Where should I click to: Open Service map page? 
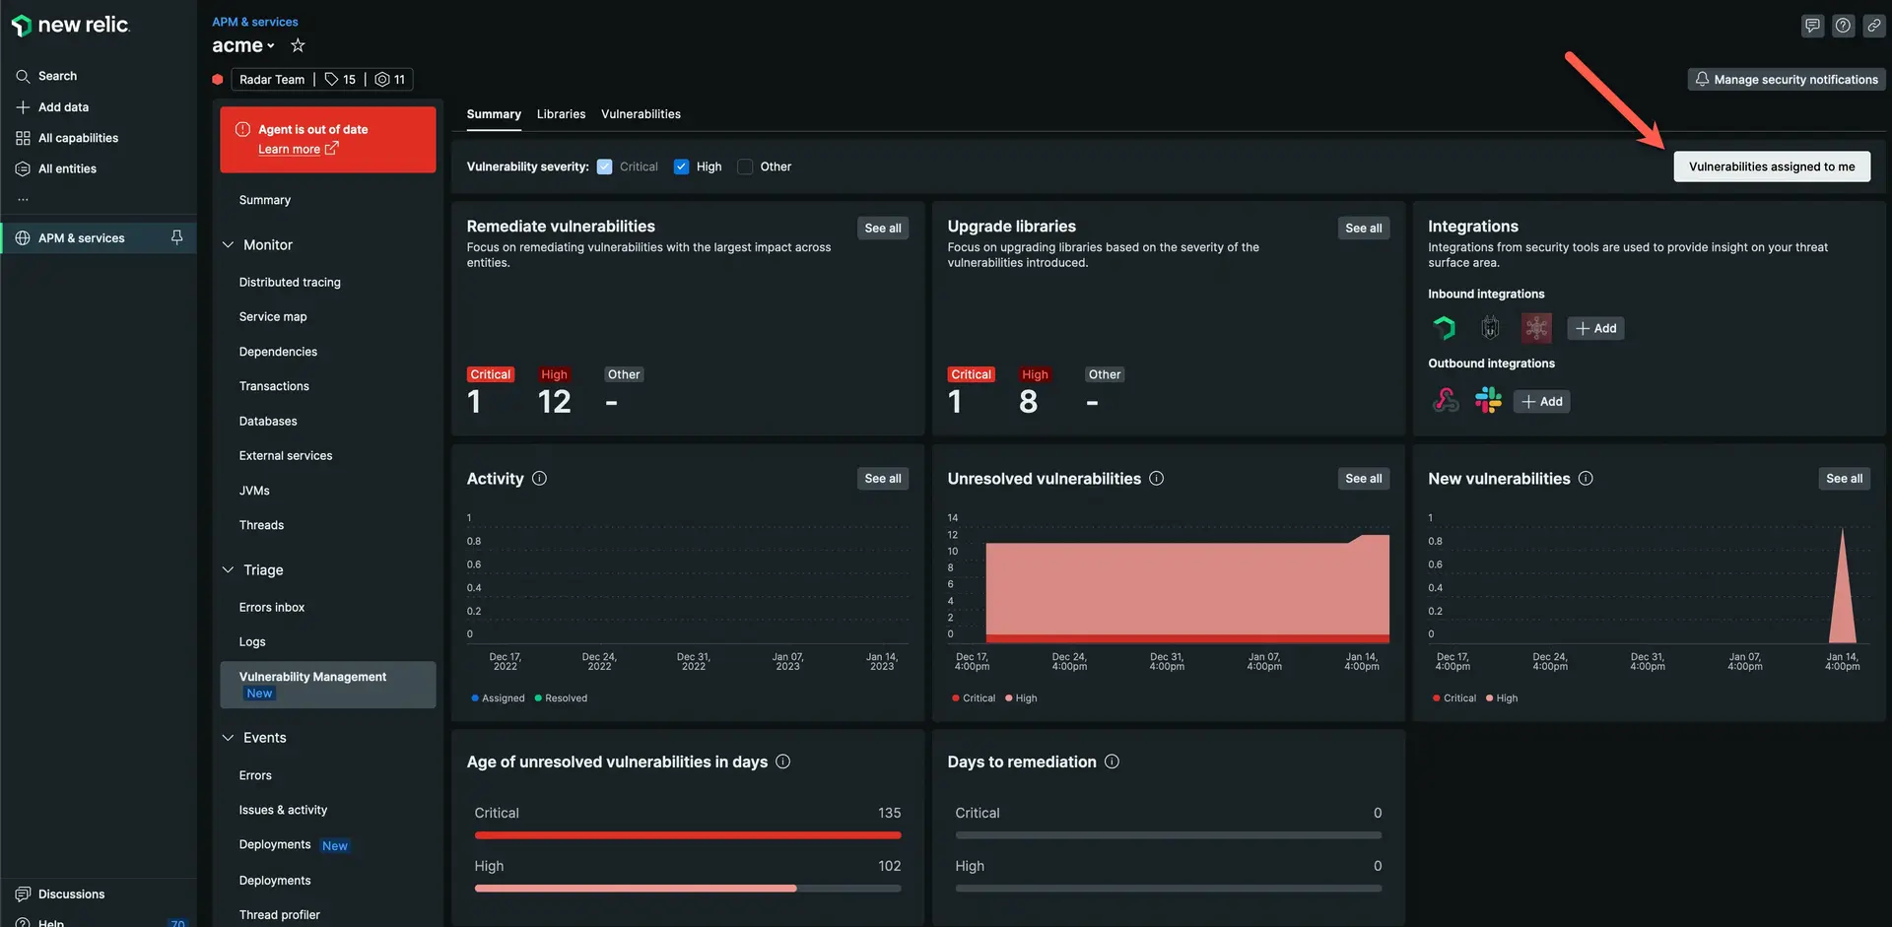pyautogui.click(x=273, y=316)
